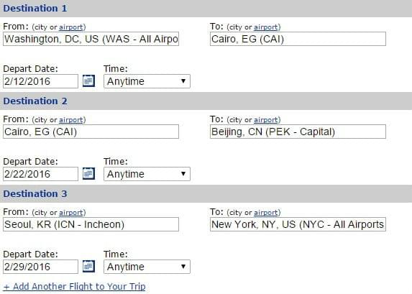Screen dimensions: 412x294
Task: Focus the New York, NY To field
Action: tap(298, 224)
